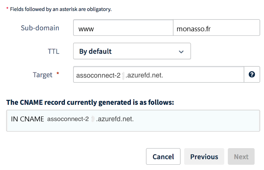Screen dimensions: 264x170
Task: Click the Target field label
Action: [x=42, y=75]
